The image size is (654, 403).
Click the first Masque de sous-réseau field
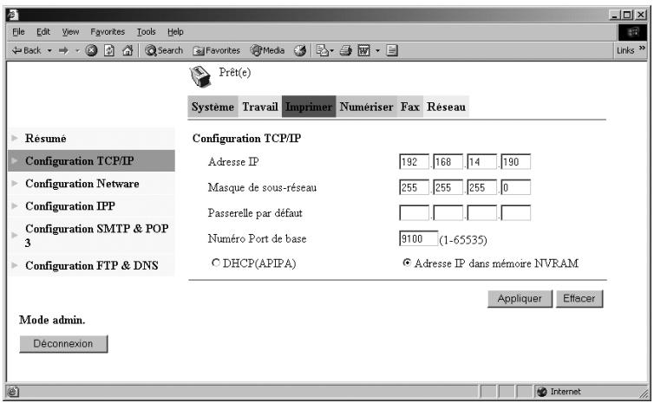(x=414, y=187)
